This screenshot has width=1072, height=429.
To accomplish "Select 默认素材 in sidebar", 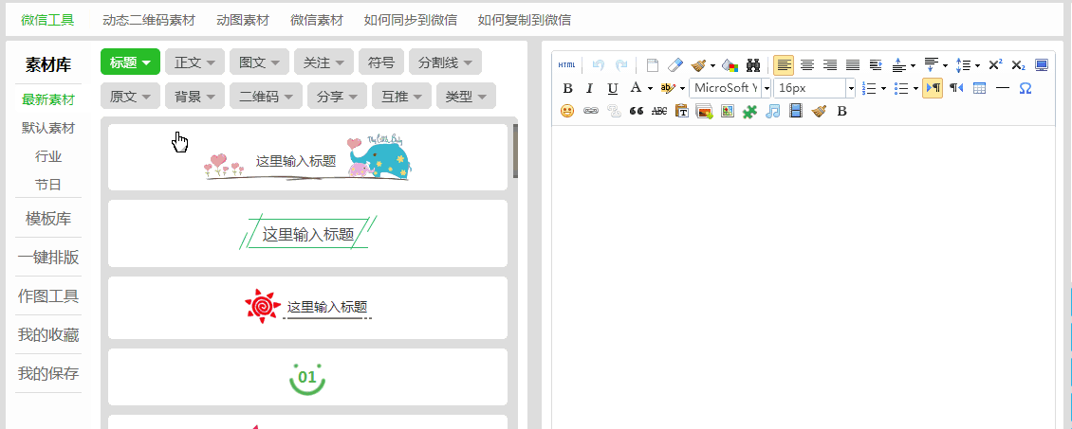I will (x=48, y=128).
